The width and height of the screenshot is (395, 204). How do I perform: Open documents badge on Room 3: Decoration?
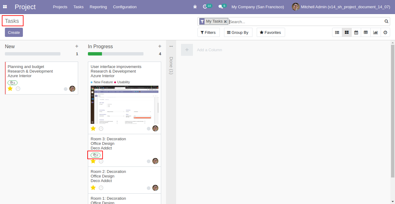click(96, 155)
